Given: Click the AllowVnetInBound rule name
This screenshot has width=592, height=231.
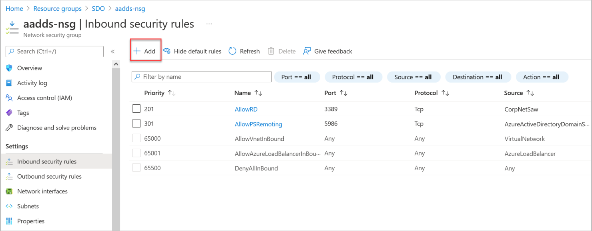Looking at the screenshot, I should (x=259, y=139).
